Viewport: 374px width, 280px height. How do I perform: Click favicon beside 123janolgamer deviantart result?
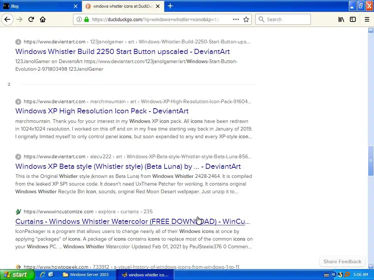[18, 42]
